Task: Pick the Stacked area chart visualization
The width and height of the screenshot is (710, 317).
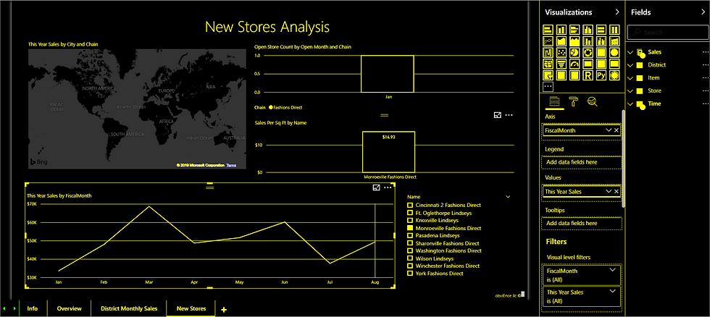Action: tap(575, 41)
